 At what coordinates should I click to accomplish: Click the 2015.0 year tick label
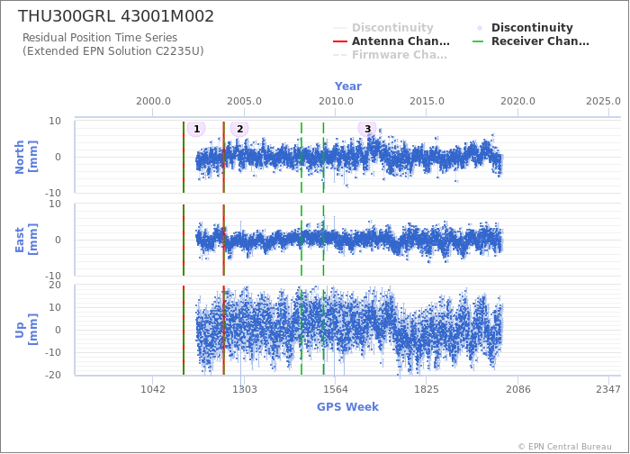427,101
